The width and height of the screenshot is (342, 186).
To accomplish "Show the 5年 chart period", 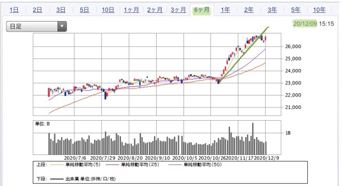I will pos(296,10).
